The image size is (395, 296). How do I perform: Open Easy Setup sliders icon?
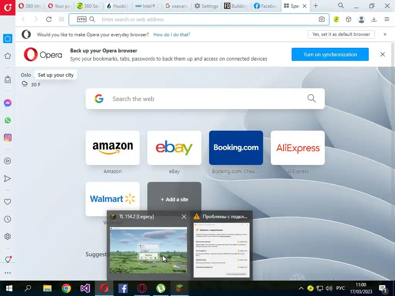coord(387,19)
